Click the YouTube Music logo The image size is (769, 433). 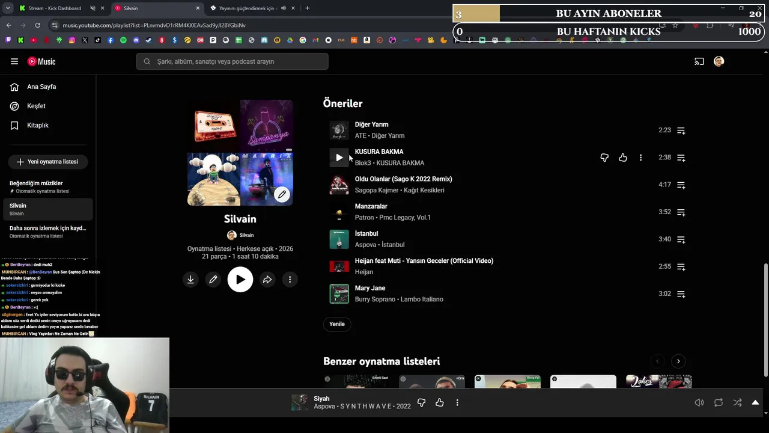pos(41,61)
